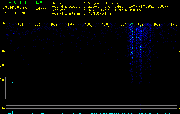Click the 1.1 kHz axis label

tap(2, 37)
